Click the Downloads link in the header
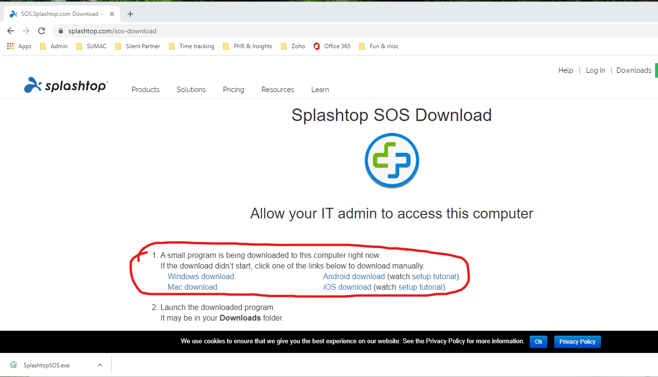 click(x=634, y=70)
